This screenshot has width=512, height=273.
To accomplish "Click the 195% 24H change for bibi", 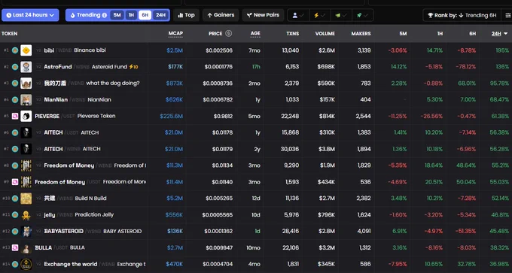I will click(x=502, y=50).
